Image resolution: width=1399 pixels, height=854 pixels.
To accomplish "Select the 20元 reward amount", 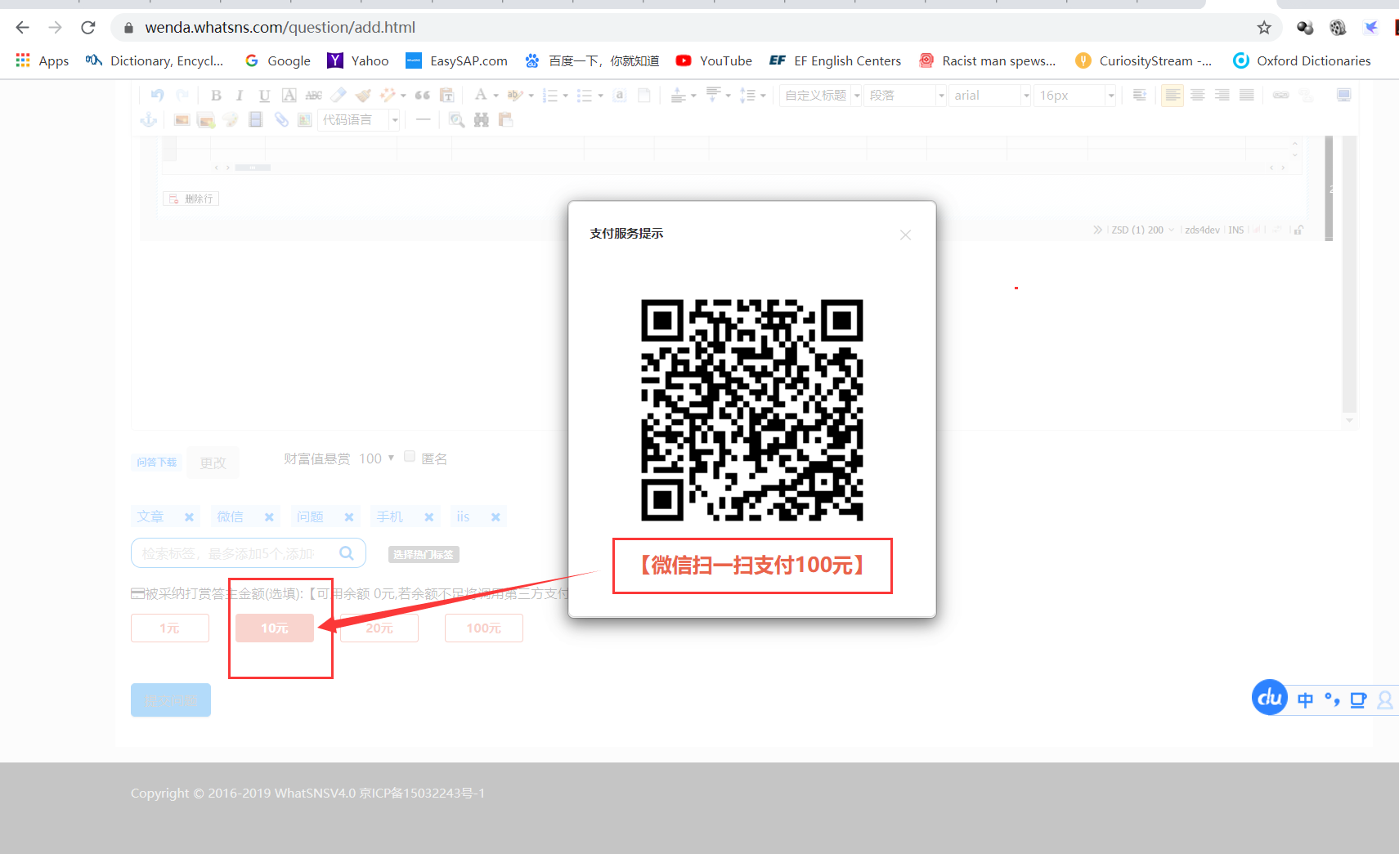I will coord(379,628).
